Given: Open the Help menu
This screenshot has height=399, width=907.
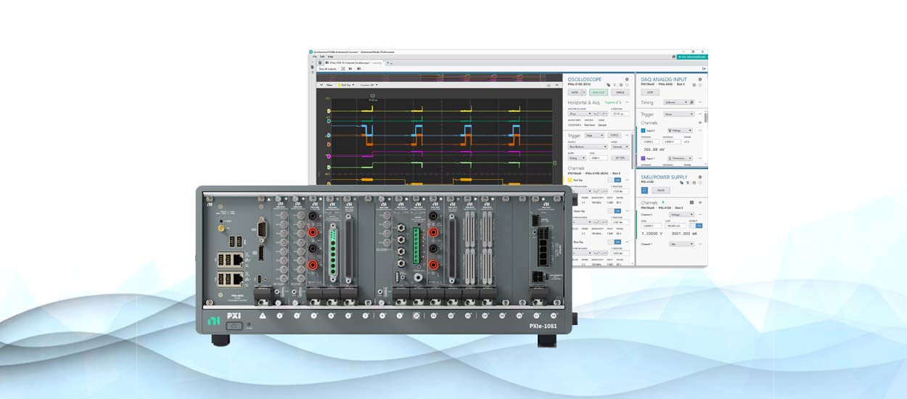Looking at the screenshot, I should pyautogui.click(x=330, y=57).
